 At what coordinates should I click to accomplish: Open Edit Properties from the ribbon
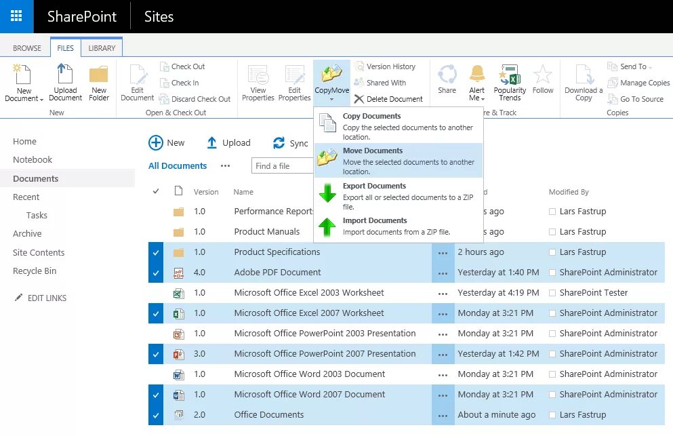click(294, 83)
